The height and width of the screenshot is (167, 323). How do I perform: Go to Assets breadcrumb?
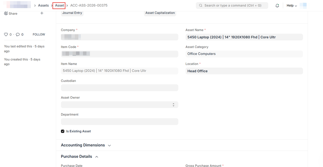[x=44, y=5]
